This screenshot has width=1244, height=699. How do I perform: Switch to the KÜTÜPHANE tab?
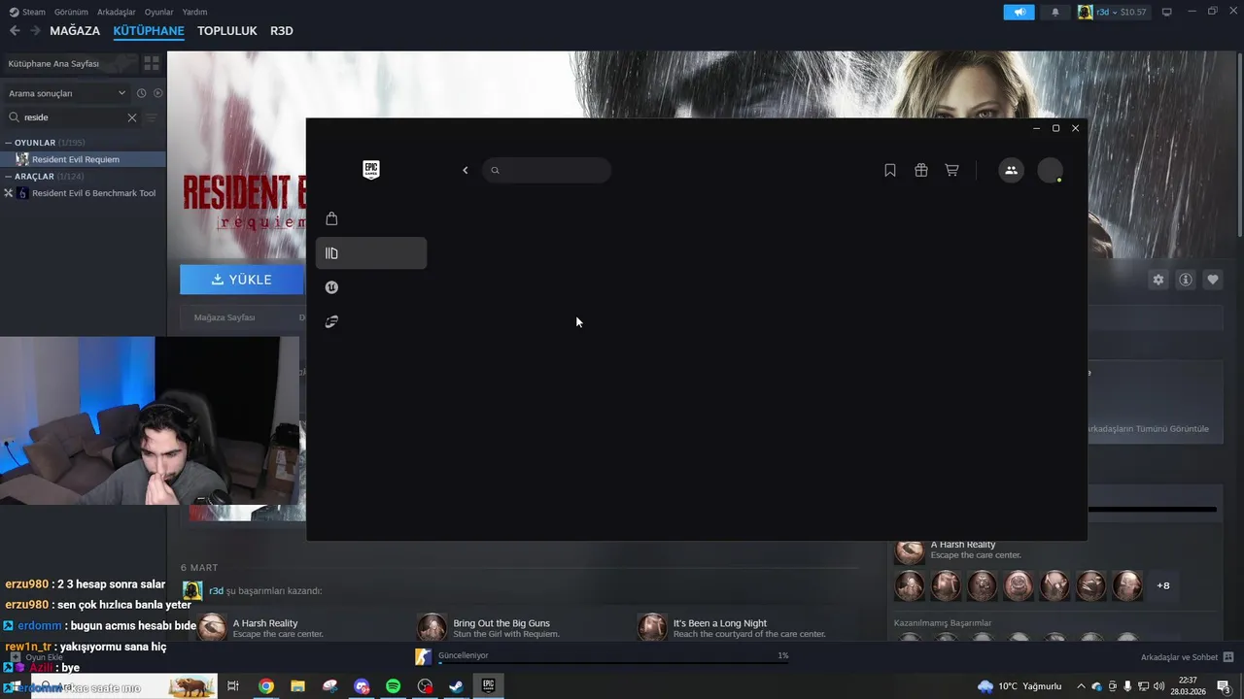[x=149, y=31]
